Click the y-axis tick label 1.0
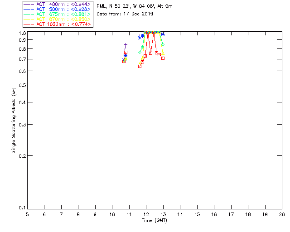The height and width of the screenshot is (232, 290). (x=22, y=33)
